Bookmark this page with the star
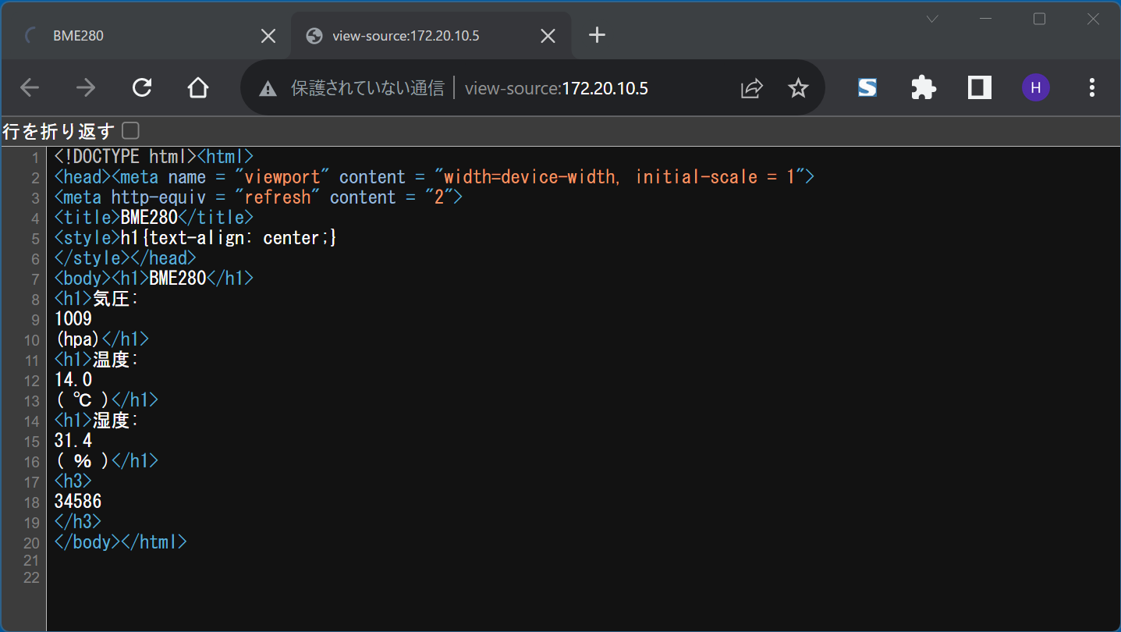The width and height of the screenshot is (1121, 632). tap(798, 88)
